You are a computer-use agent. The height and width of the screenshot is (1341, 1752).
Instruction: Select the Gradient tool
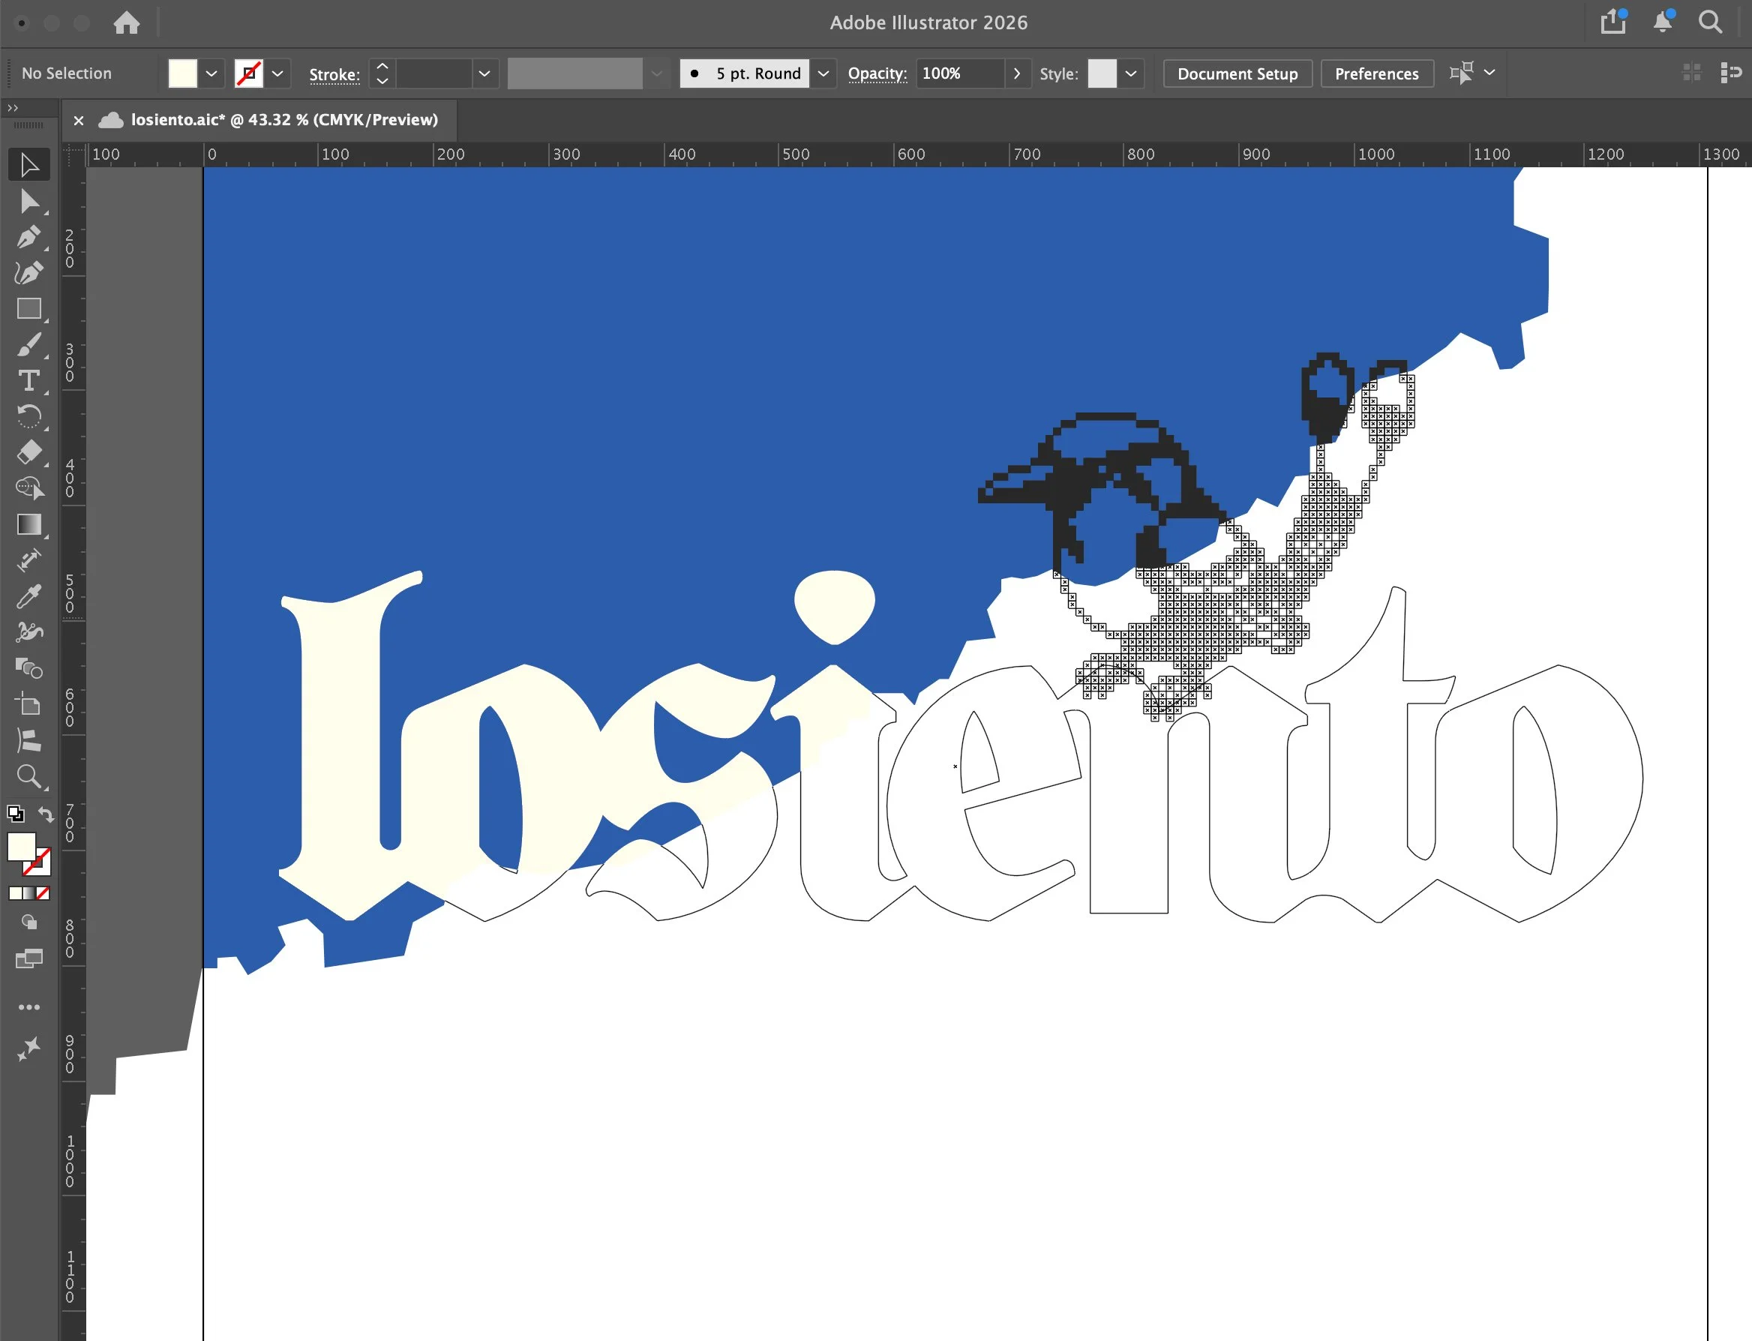click(x=28, y=524)
